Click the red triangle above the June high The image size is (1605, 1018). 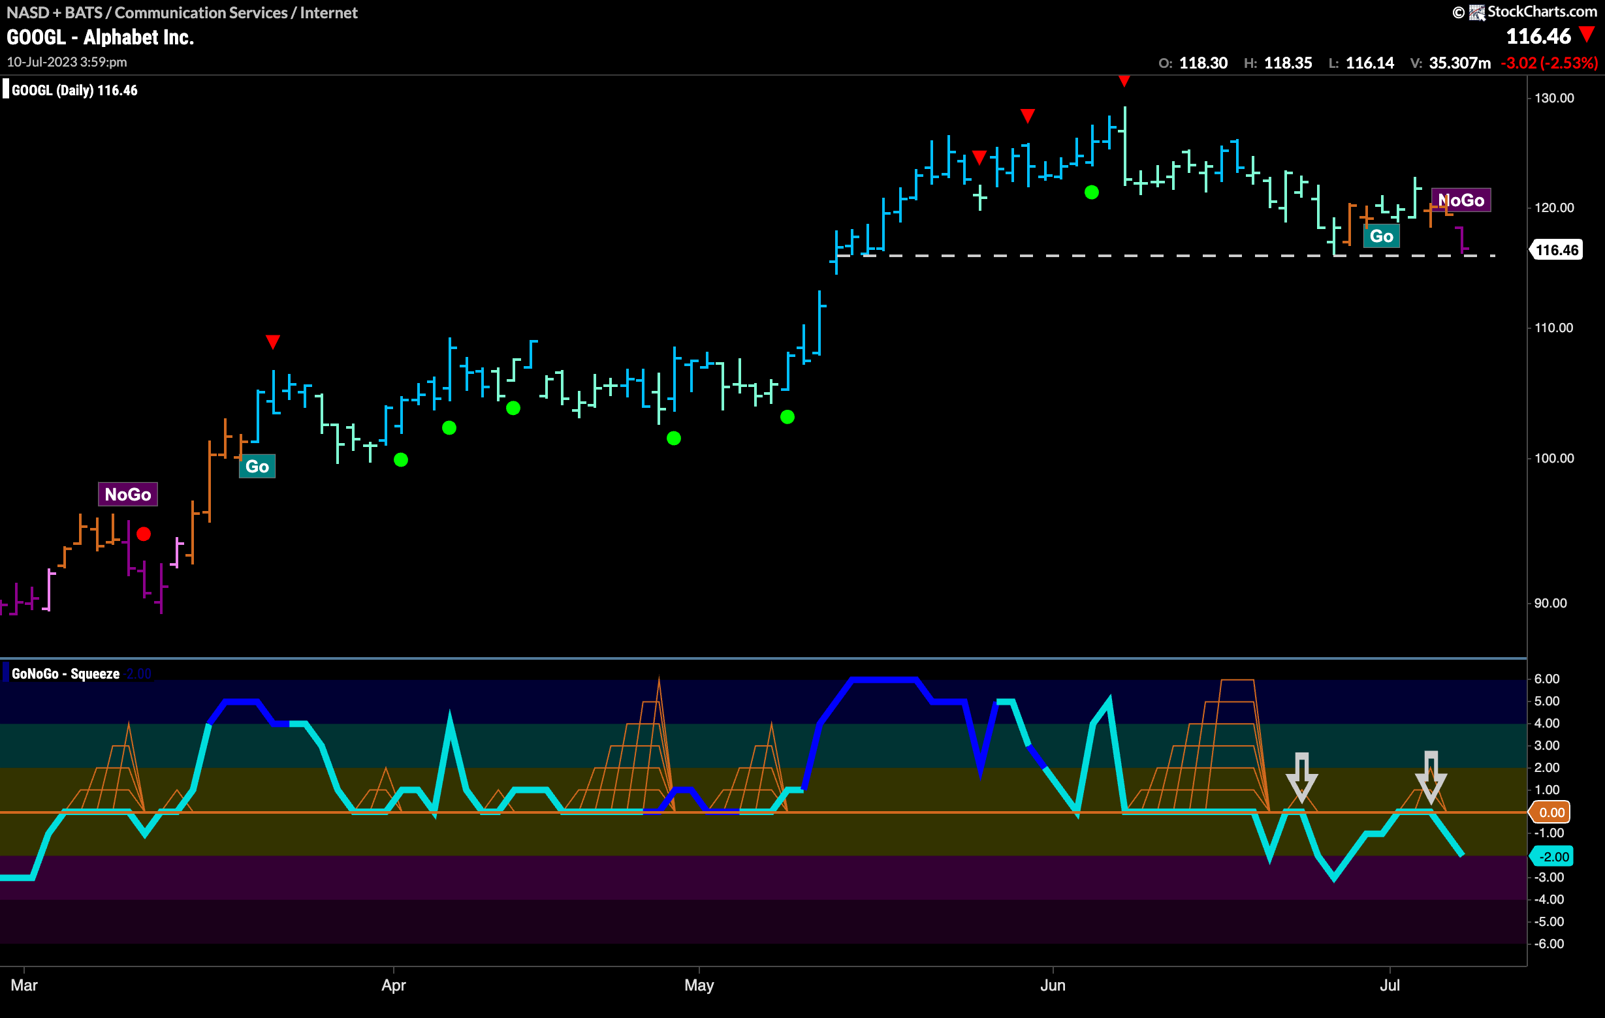[1124, 82]
